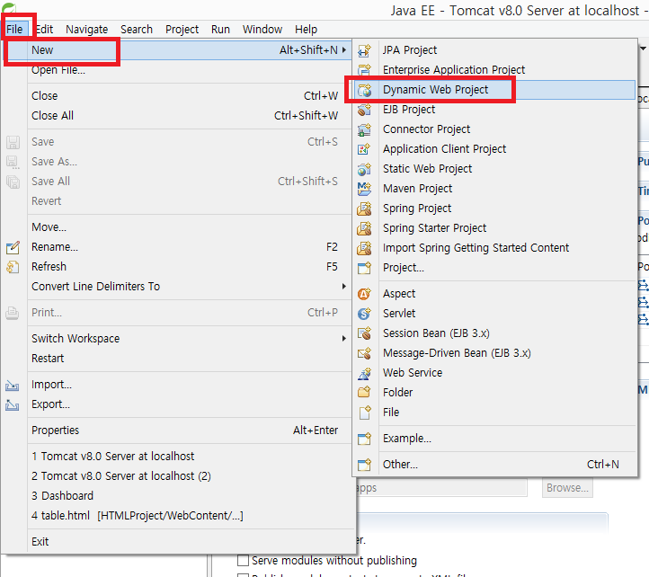Click the JPA Project icon
Screen dimensions: 649x577
pos(364,50)
